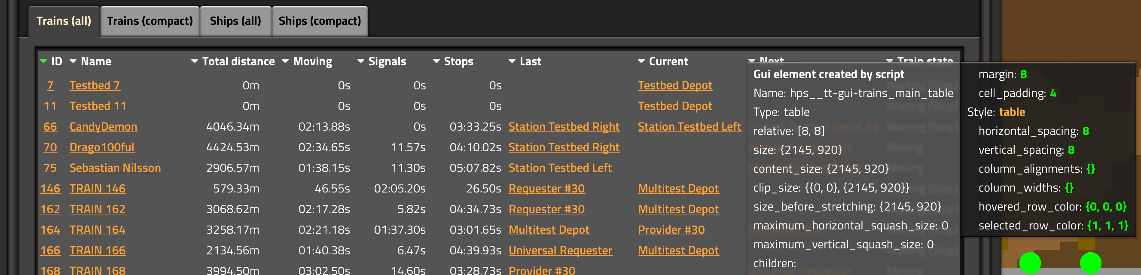Select the 2906.57m distance cell
1141x275 pixels.
click(232, 168)
